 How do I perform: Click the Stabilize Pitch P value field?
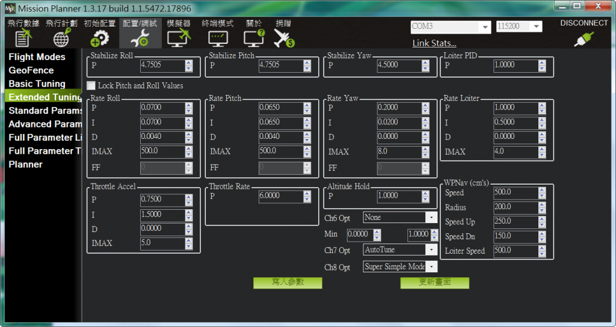tap(281, 66)
